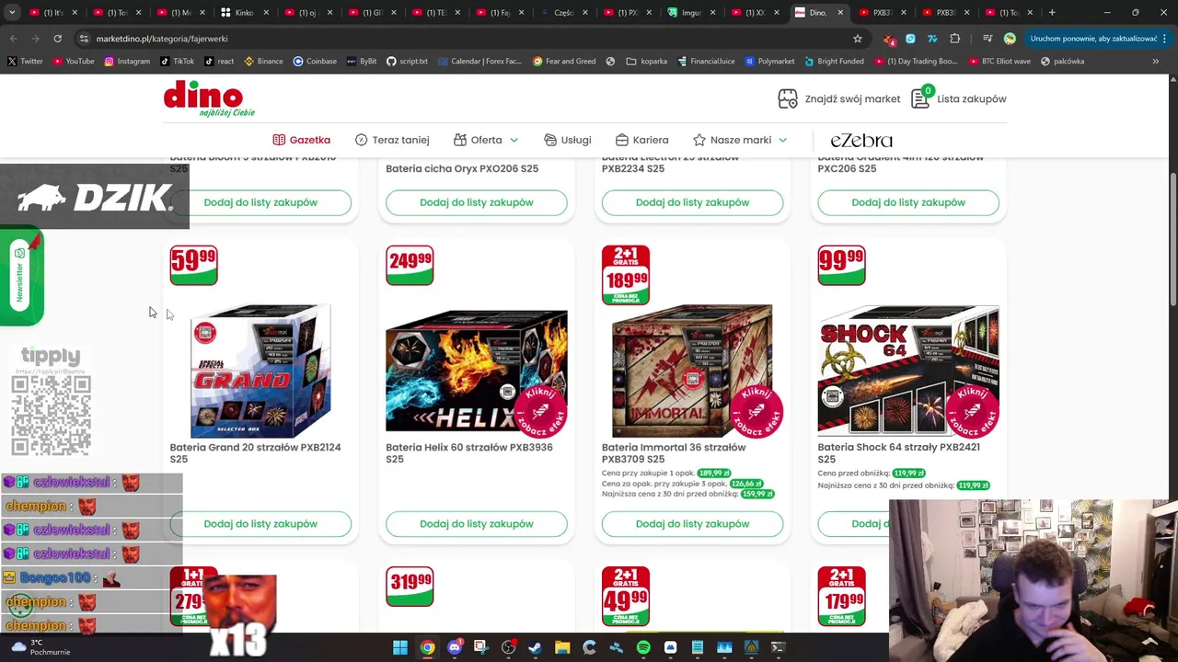Open the Binance bookmark
This screenshot has height=662, width=1178.
[x=263, y=61]
